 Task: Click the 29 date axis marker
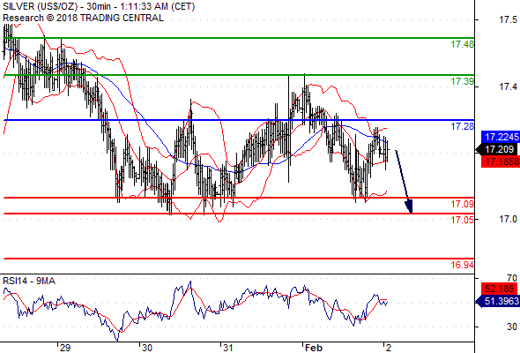point(65,348)
